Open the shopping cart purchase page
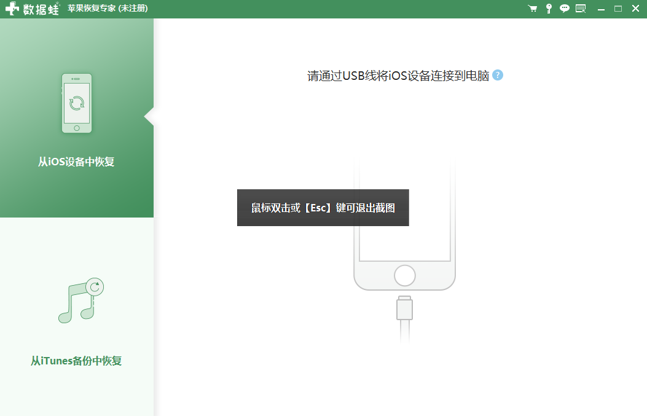647x416 pixels. pyautogui.click(x=532, y=9)
